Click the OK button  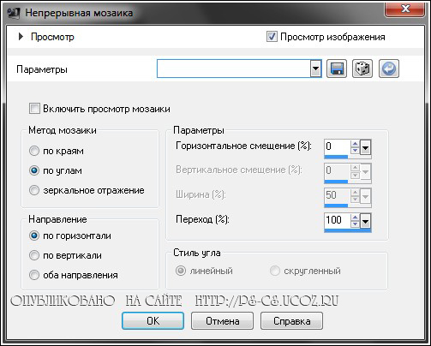coord(153,321)
